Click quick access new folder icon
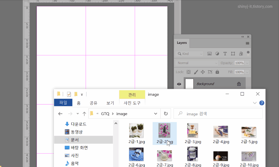 click(x=76, y=94)
